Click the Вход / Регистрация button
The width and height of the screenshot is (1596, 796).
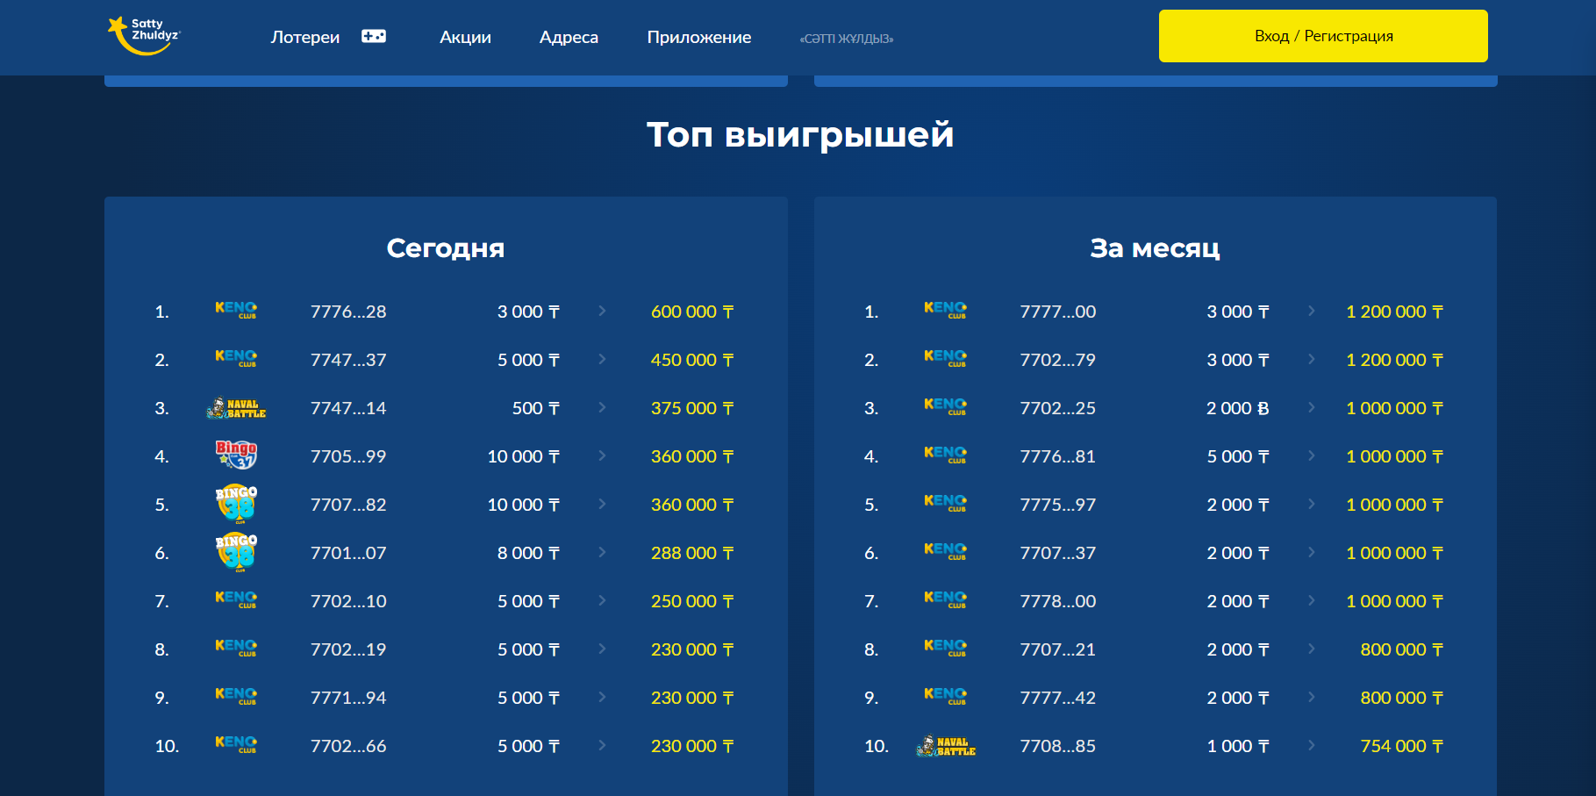[x=1323, y=36]
